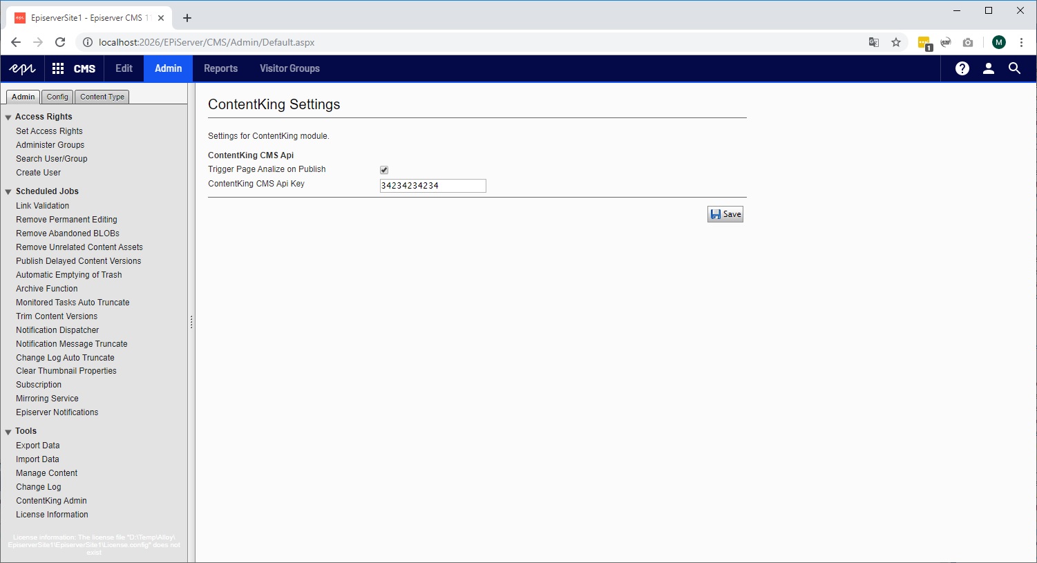Open the help question mark icon

(962, 68)
